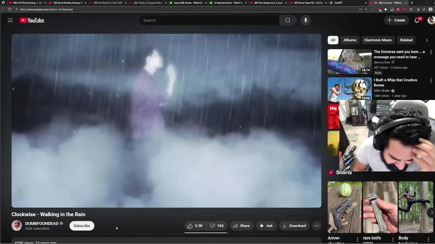Subscribe to DUMBFOUNDEAD
Viewport: 435px width, 244px height.
point(82,226)
